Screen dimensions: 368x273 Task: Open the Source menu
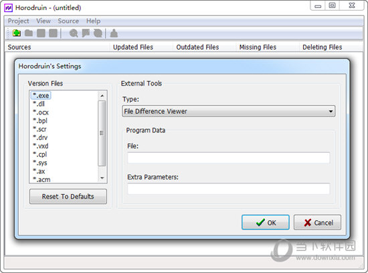coord(68,21)
